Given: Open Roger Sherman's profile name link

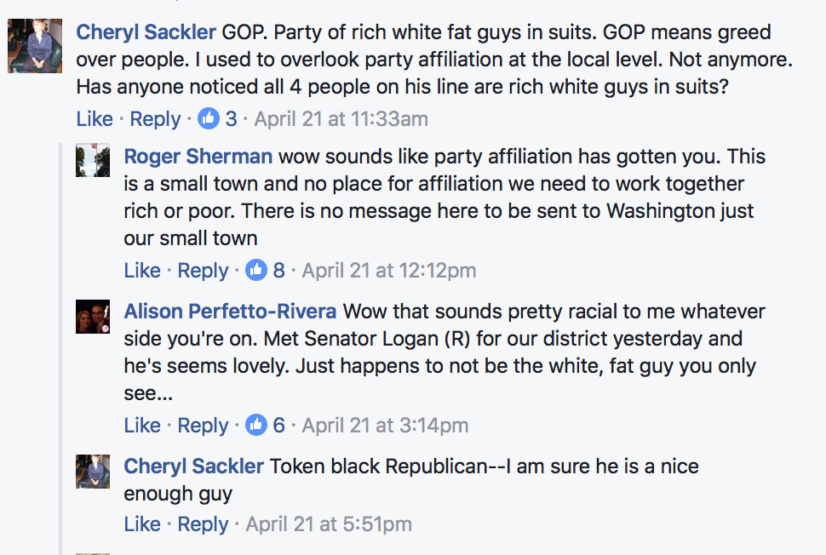Looking at the screenshot, I should pos(198,157).
